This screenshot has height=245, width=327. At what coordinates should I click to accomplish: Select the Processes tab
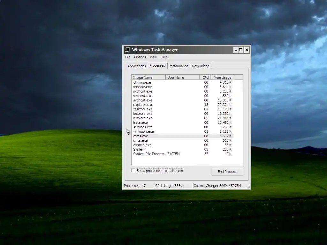pyautogui.click(x=157, y=65)
